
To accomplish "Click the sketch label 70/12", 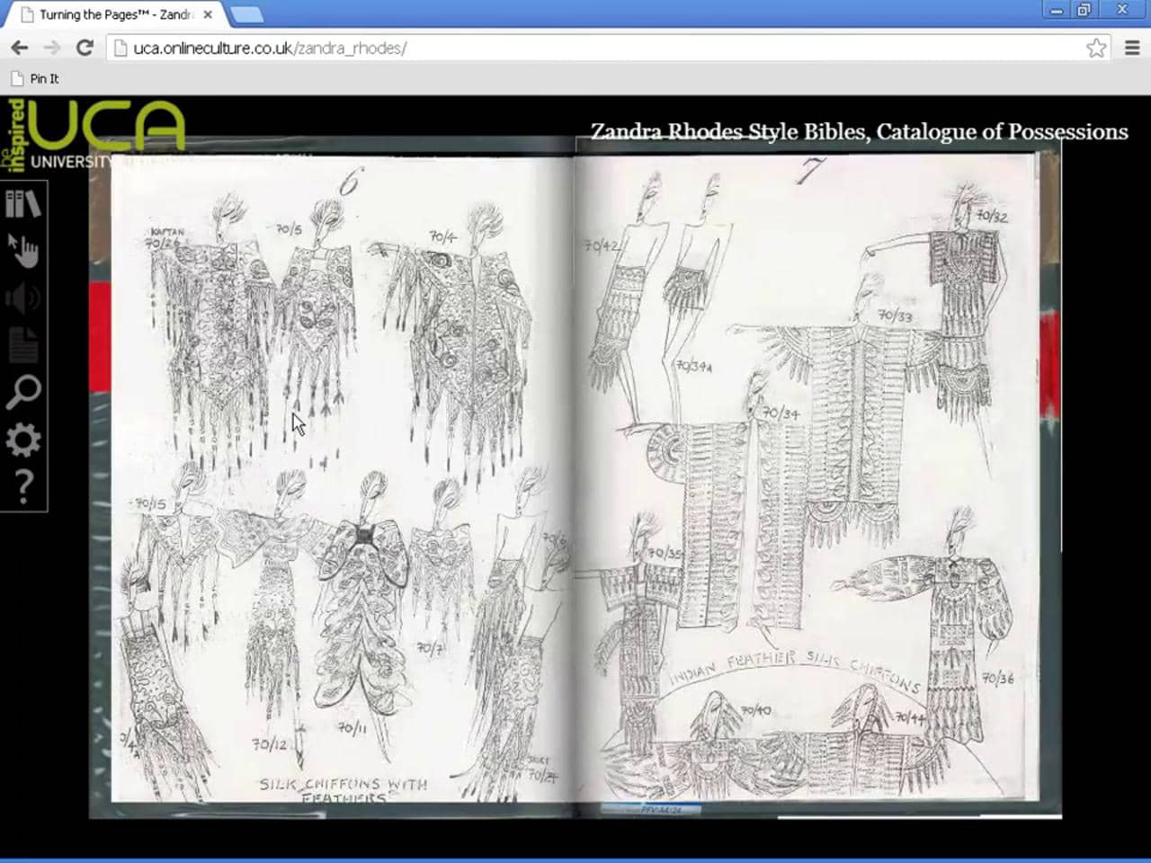I will coord(269,743).
